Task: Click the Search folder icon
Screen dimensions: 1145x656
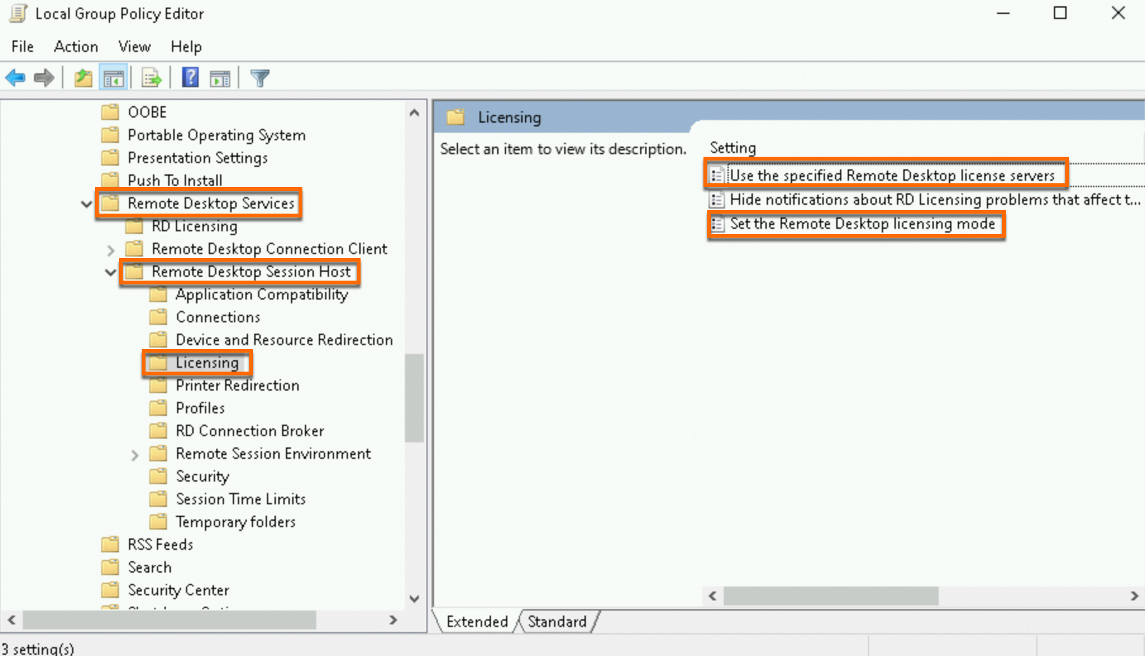Action: (x=111, y=568)
